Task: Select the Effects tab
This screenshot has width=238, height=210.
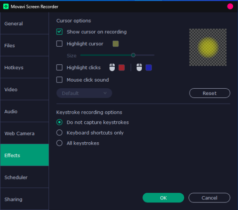Action: 24,155
